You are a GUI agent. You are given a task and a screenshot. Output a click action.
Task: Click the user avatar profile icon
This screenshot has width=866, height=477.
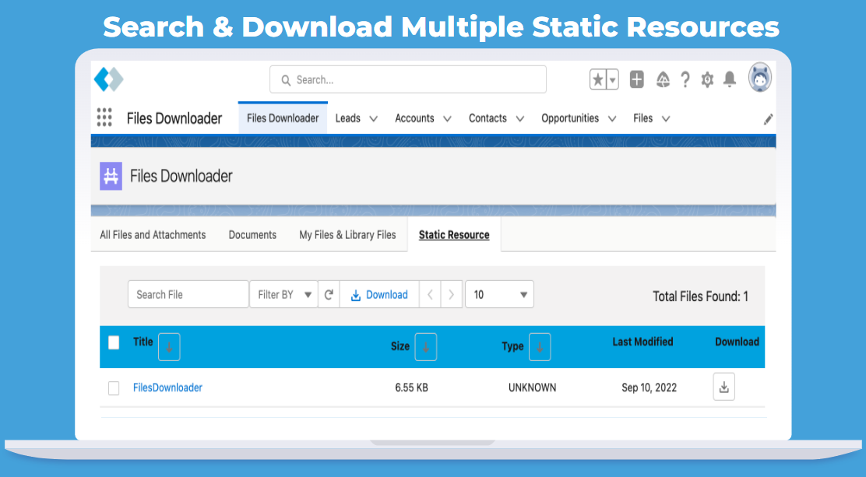click(x=760, y=79)
